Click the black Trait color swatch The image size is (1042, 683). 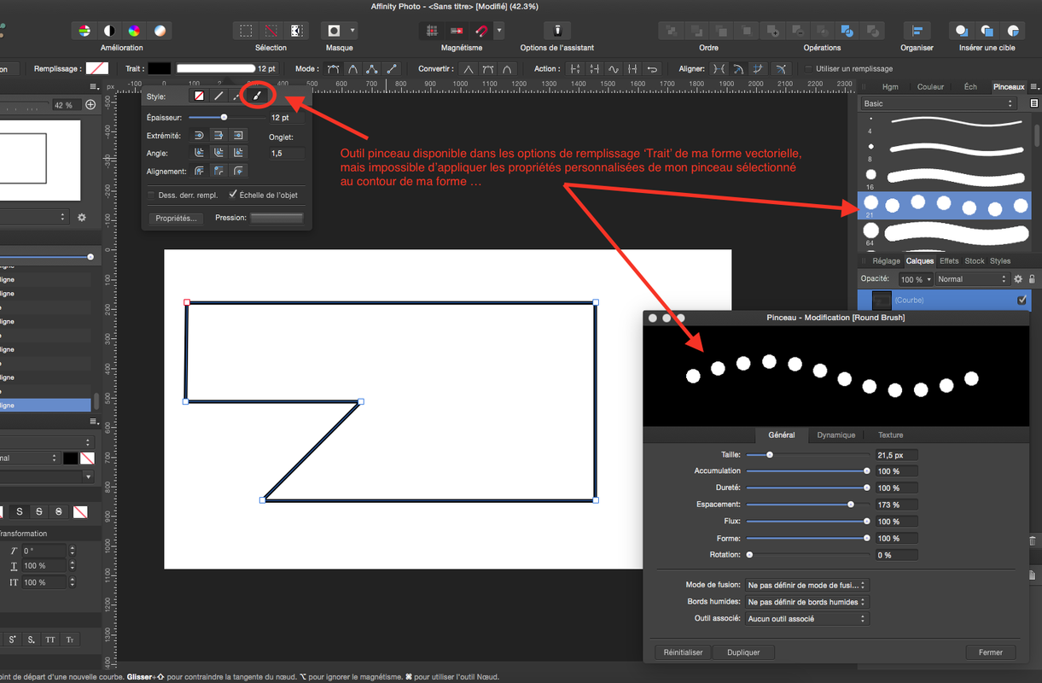pos(160,68)
